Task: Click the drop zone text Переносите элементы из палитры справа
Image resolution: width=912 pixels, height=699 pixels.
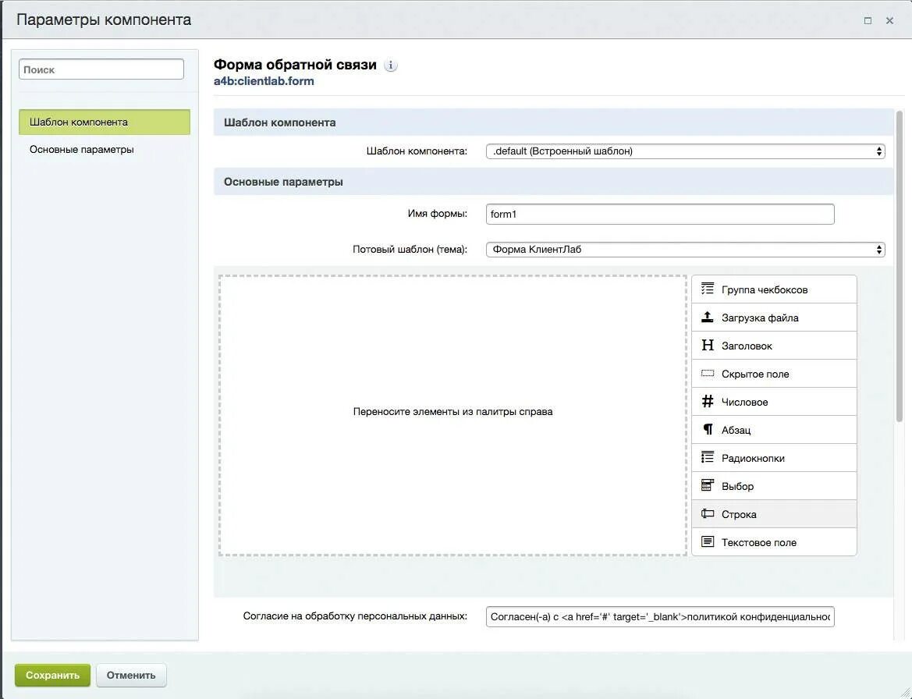Action: tap(452, 412)
